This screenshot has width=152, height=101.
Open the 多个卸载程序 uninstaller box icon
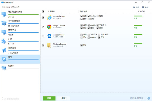coord(4,23)
